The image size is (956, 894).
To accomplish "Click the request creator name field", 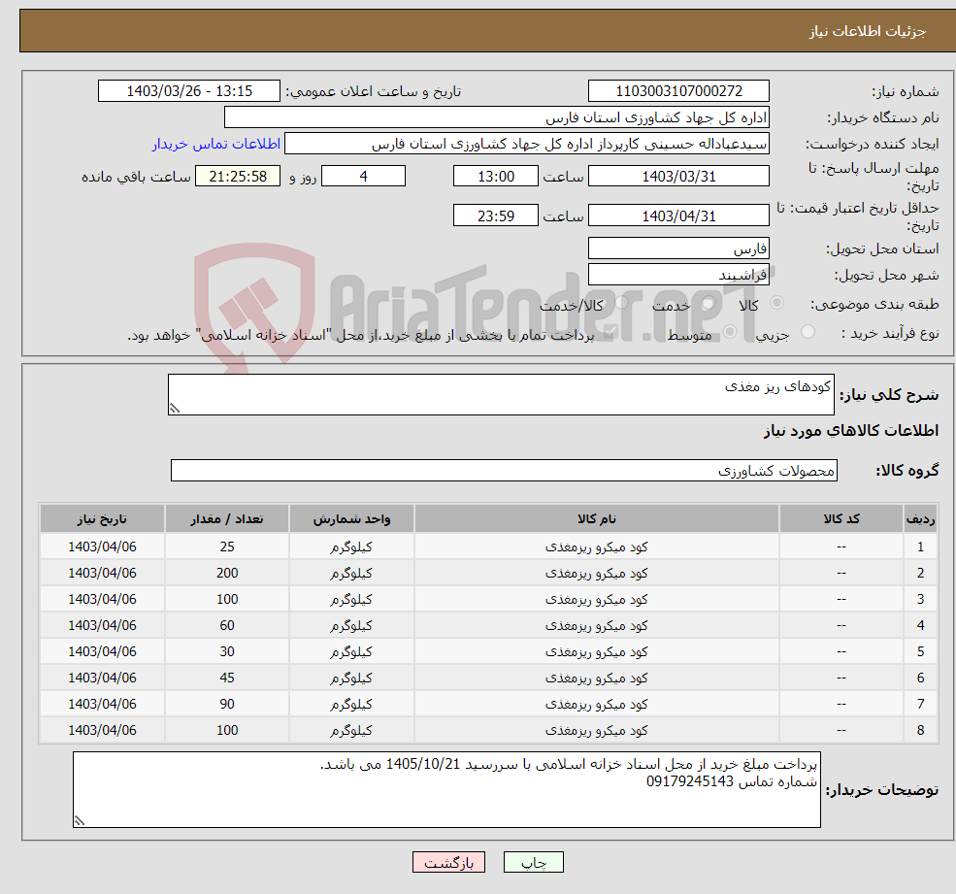I will [527, 144].
